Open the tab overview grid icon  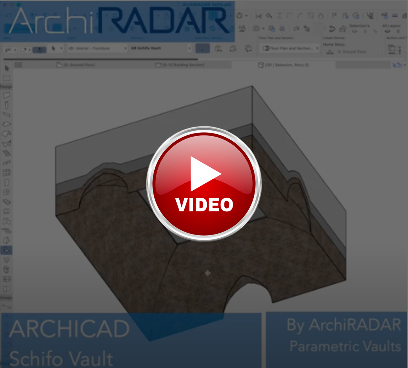click(18, 65)
